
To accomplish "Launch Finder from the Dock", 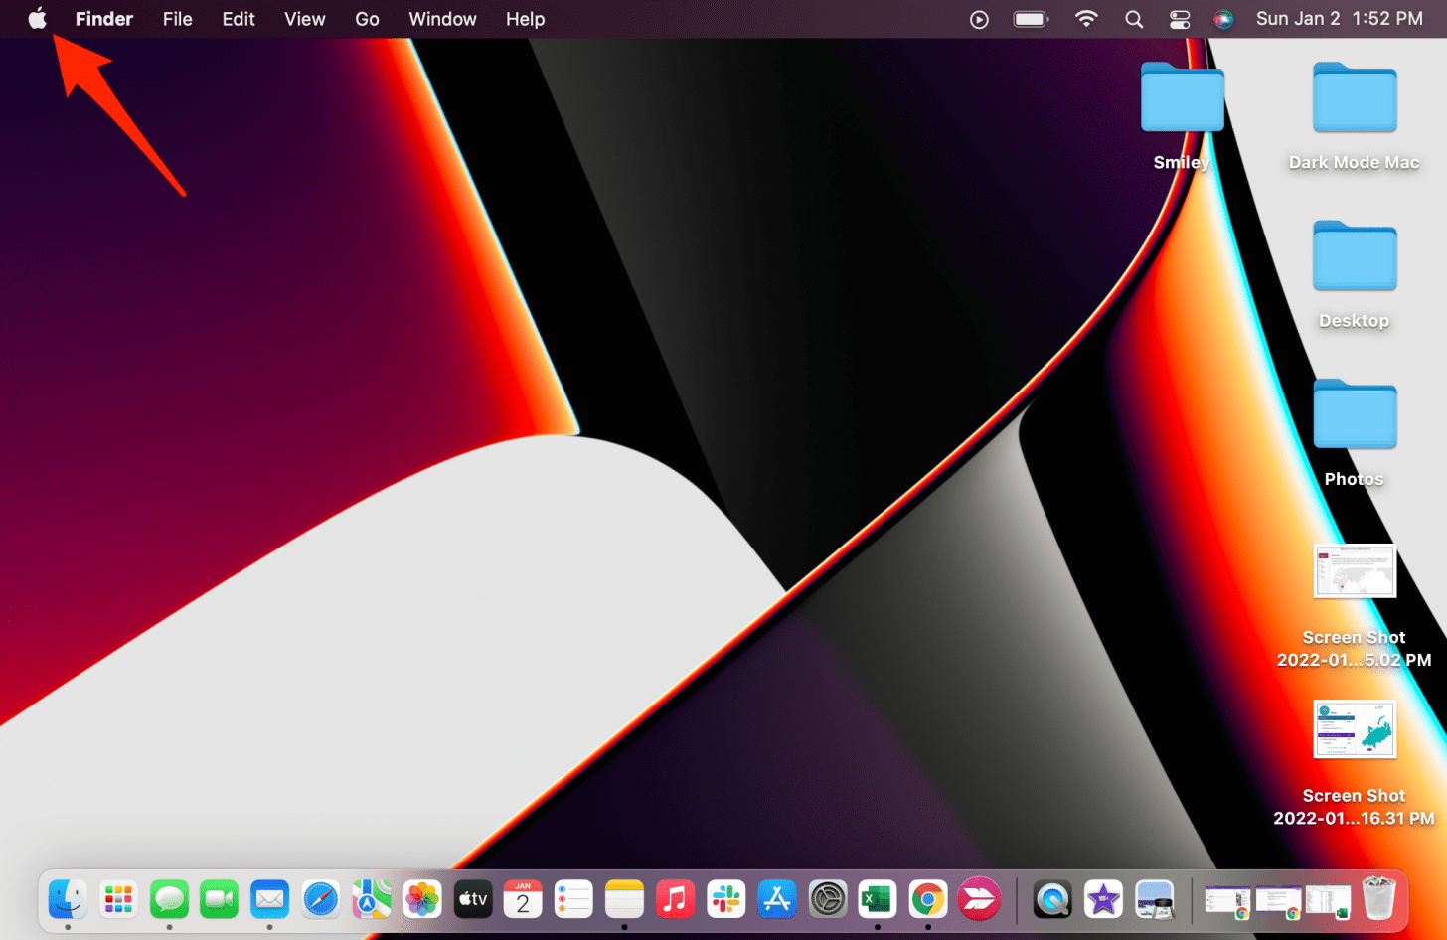I will 68,900.
